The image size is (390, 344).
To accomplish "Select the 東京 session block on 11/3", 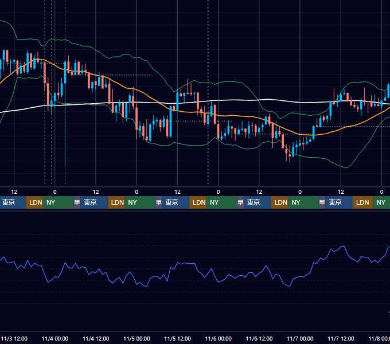I will point(13,202).
